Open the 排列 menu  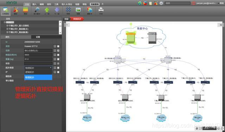49,4
